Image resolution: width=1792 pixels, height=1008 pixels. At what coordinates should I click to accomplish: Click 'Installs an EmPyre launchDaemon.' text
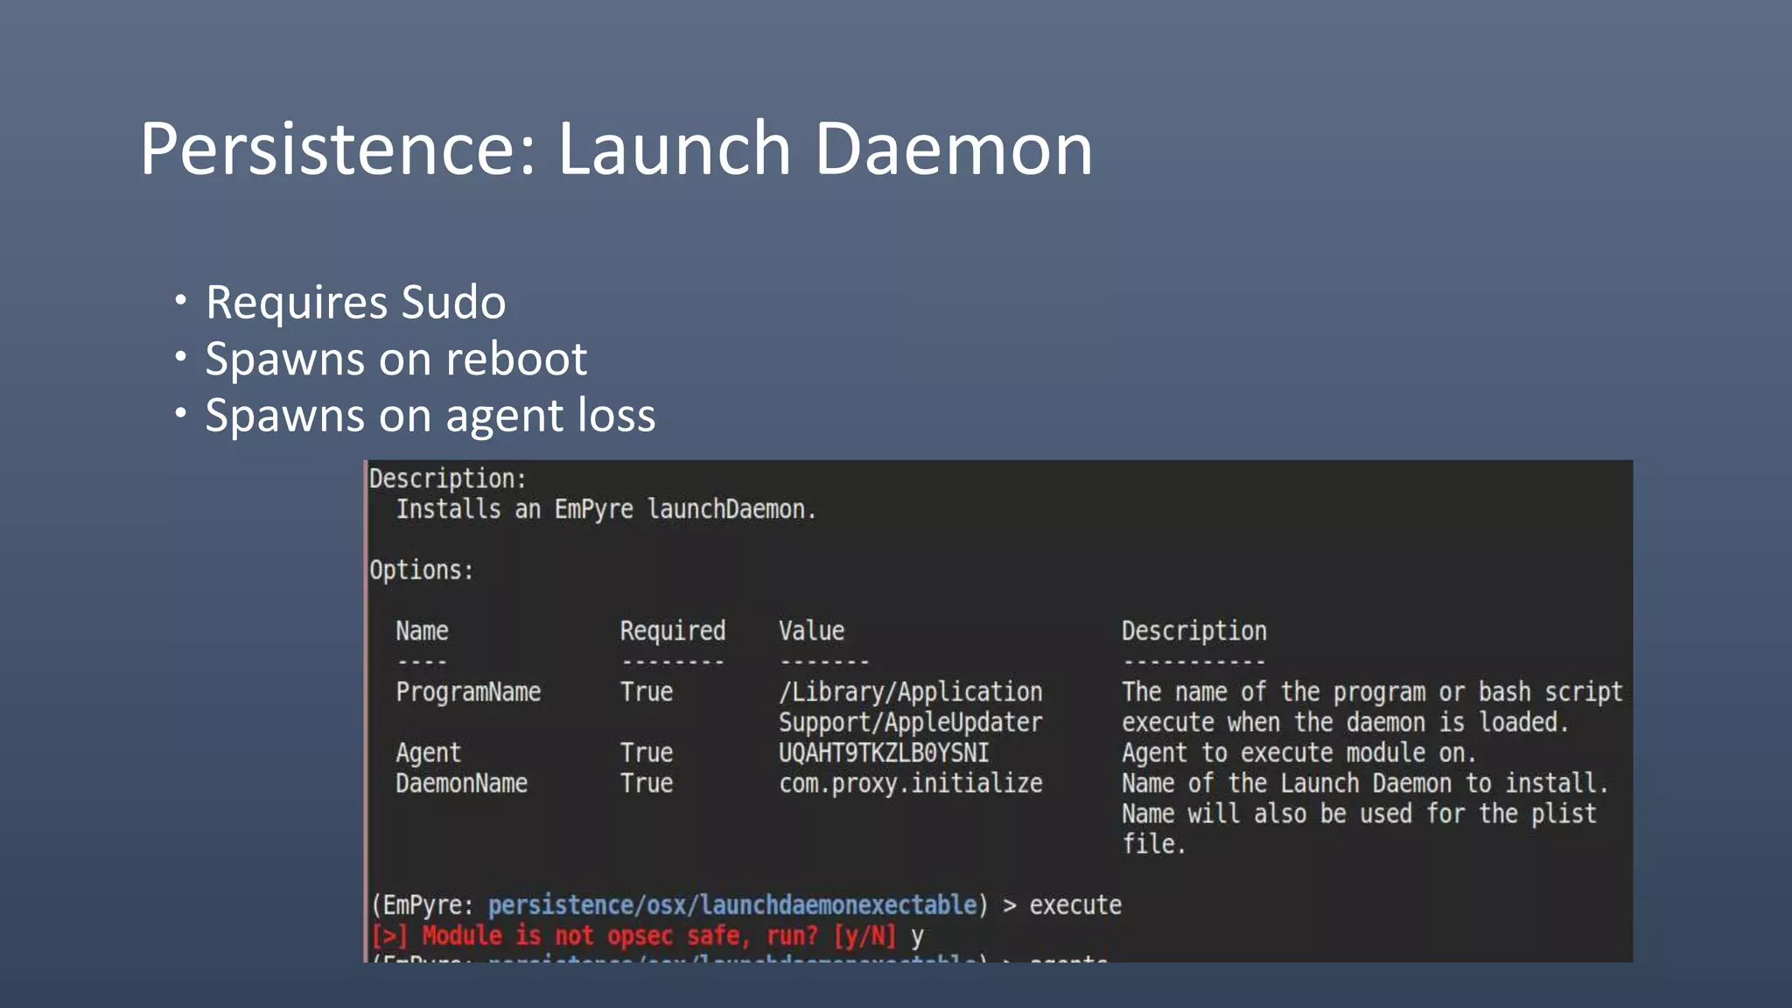pyautogui.click(x=606, y=509)
